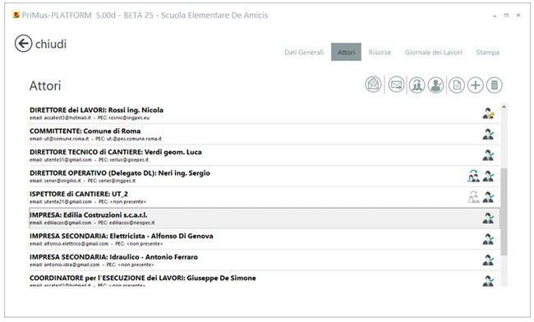Switch to the Dati Generali tab
Screen dimensions: 534x322
[304, 52]
